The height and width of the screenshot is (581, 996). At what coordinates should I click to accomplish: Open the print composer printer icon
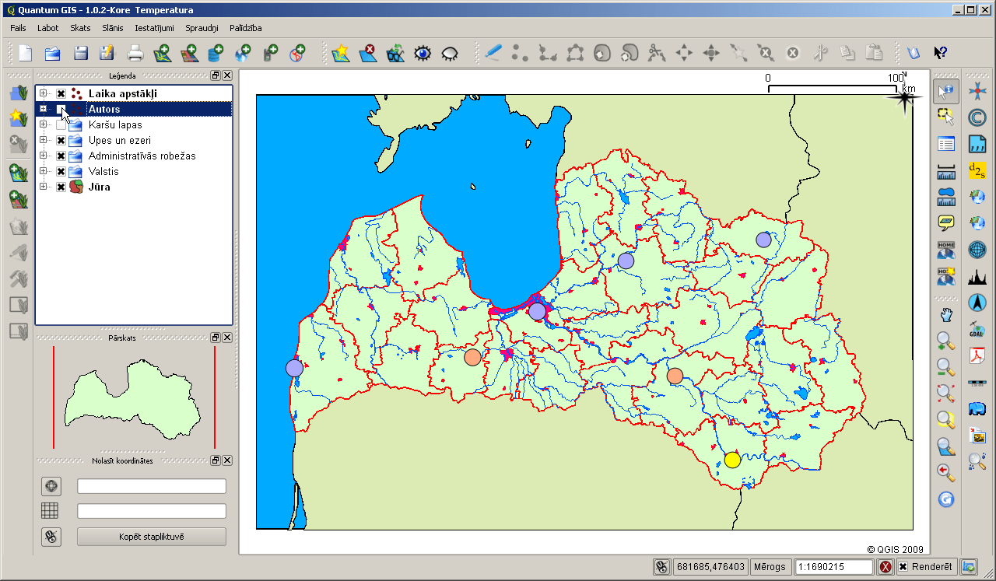135,53
